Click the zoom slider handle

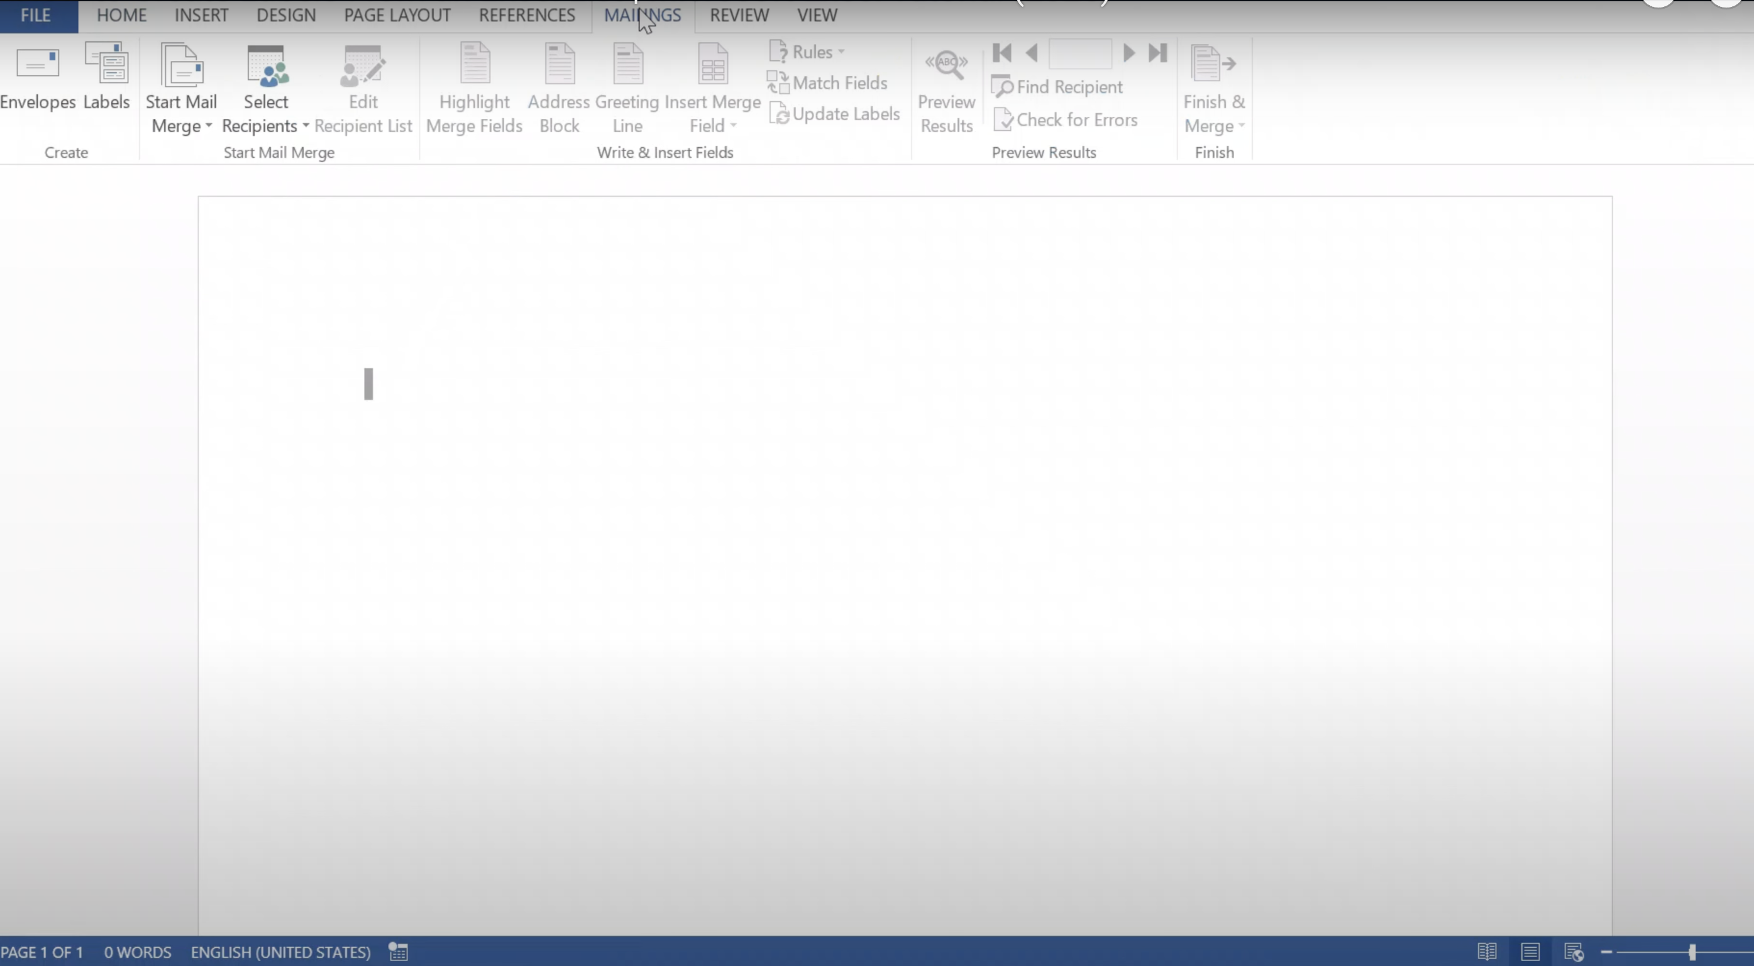pyautogui.click(x=1692, y=952)
